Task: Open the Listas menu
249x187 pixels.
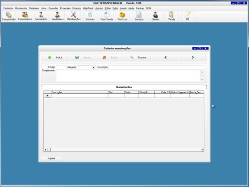Action: coord(44,8)
